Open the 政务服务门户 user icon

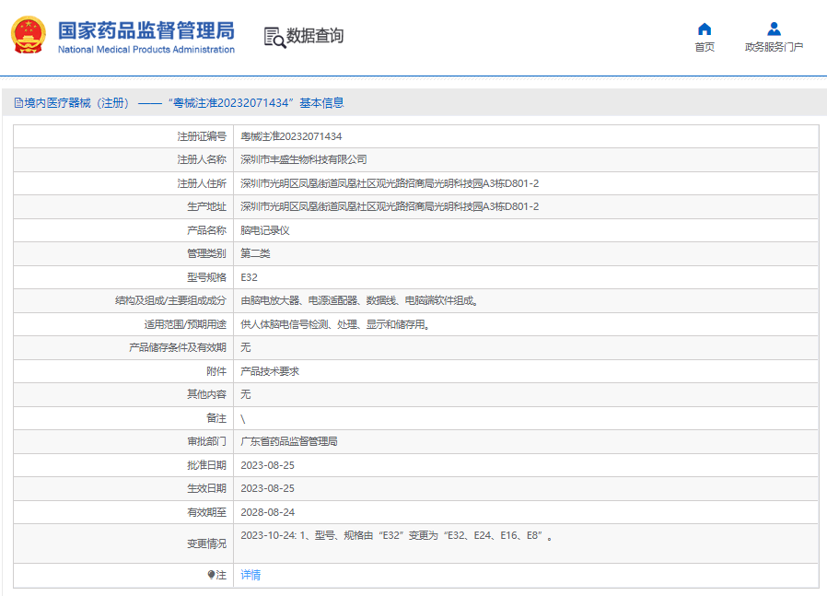[774, 29]
